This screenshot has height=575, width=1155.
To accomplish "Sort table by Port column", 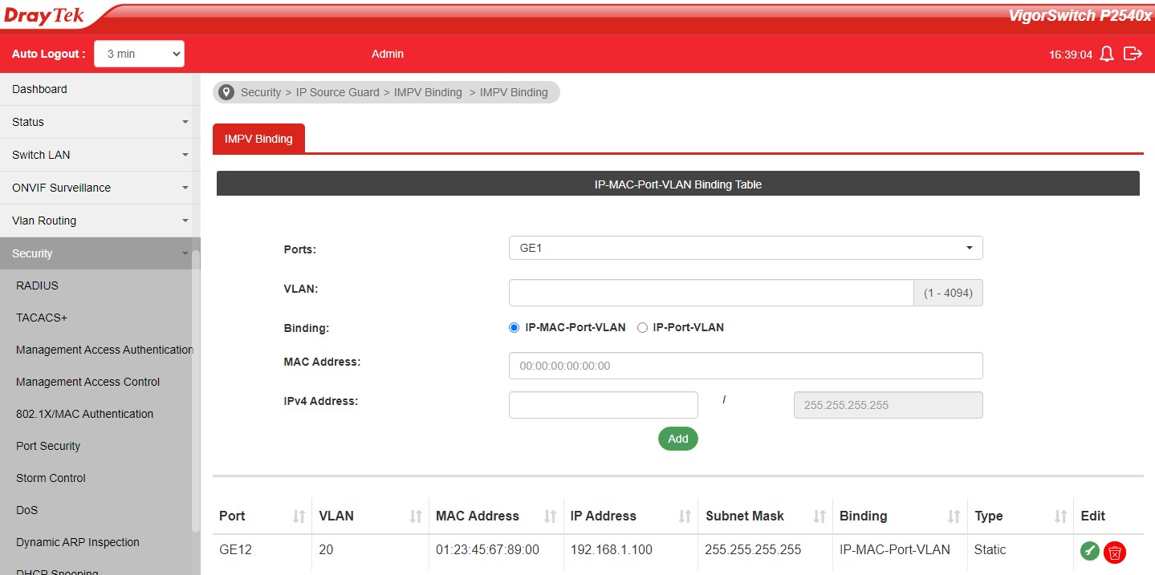I will tap(299, 516).
